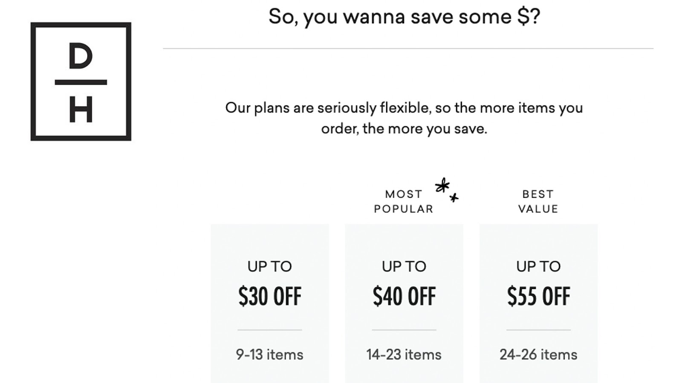The width and height of the screenshot is (682, 383).
Task: Click the divider line under the heading
Action: tap(408, 49)
